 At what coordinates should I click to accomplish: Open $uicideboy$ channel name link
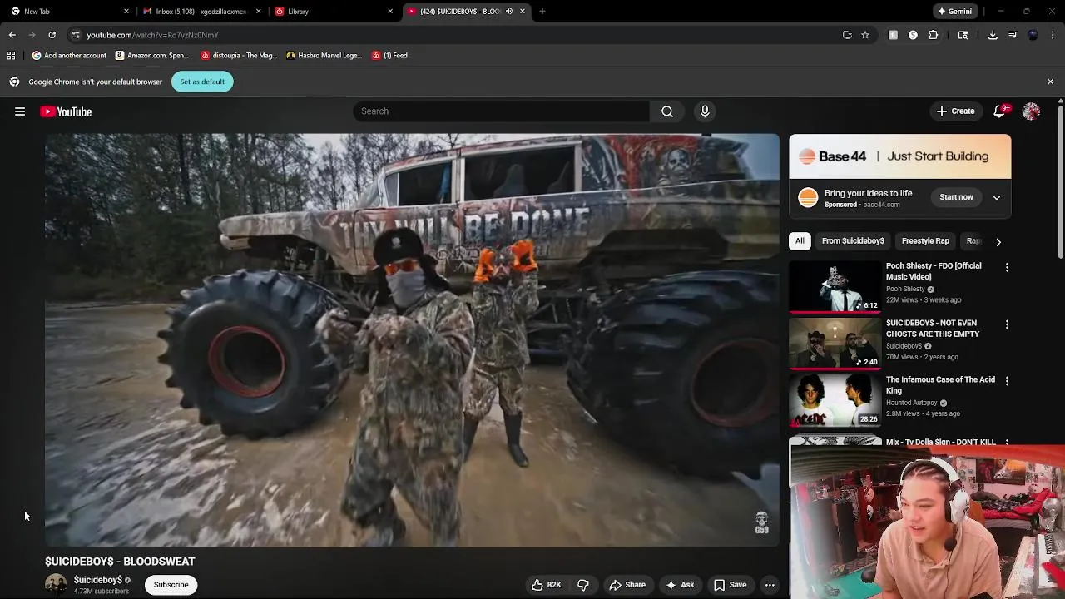(x=98, y=580)
